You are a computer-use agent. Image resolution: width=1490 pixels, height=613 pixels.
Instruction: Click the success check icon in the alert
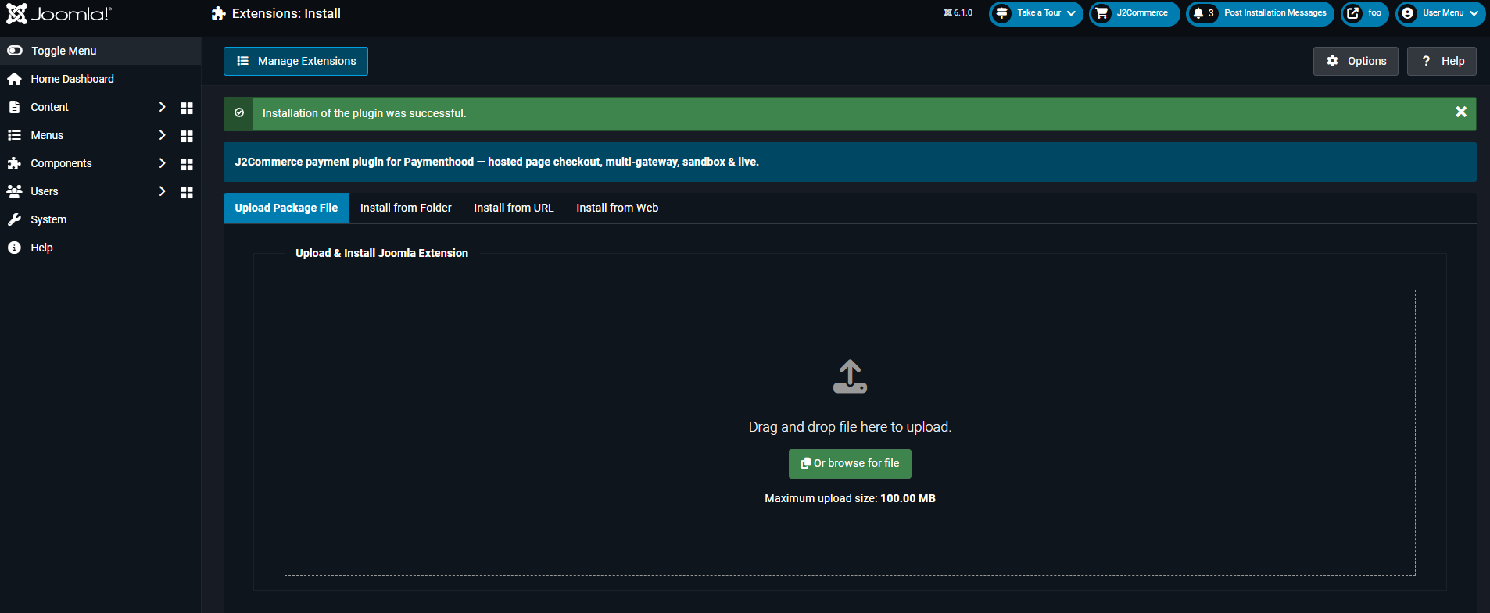point(239,113)
